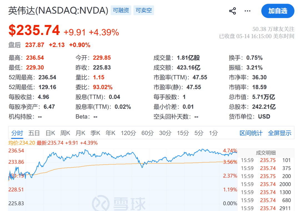Switch to the 1分 interval tab
Image resolution: width=300 pixels, height=211 pixels.
pos(213,133)
